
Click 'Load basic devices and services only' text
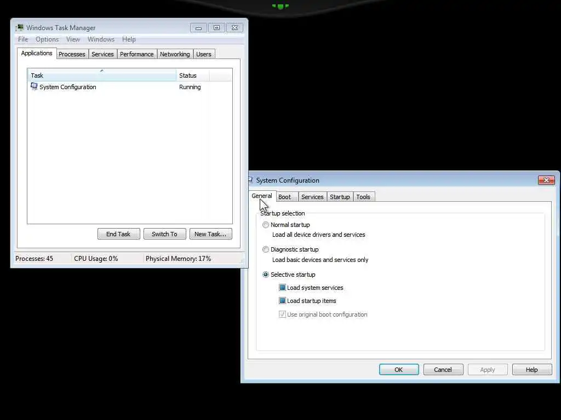320,260
